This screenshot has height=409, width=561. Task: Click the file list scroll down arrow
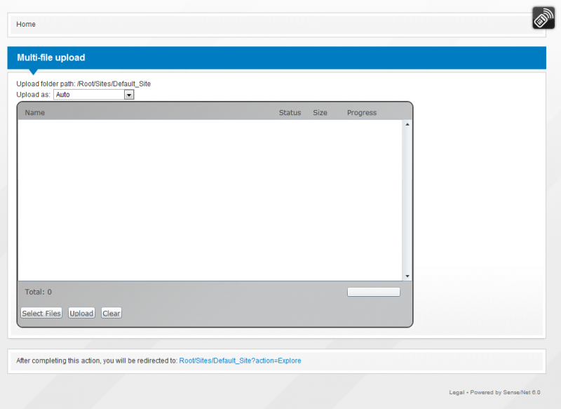[x=407, y=276]
